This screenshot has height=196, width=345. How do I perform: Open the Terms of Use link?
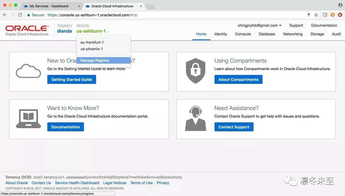point(142,183)
